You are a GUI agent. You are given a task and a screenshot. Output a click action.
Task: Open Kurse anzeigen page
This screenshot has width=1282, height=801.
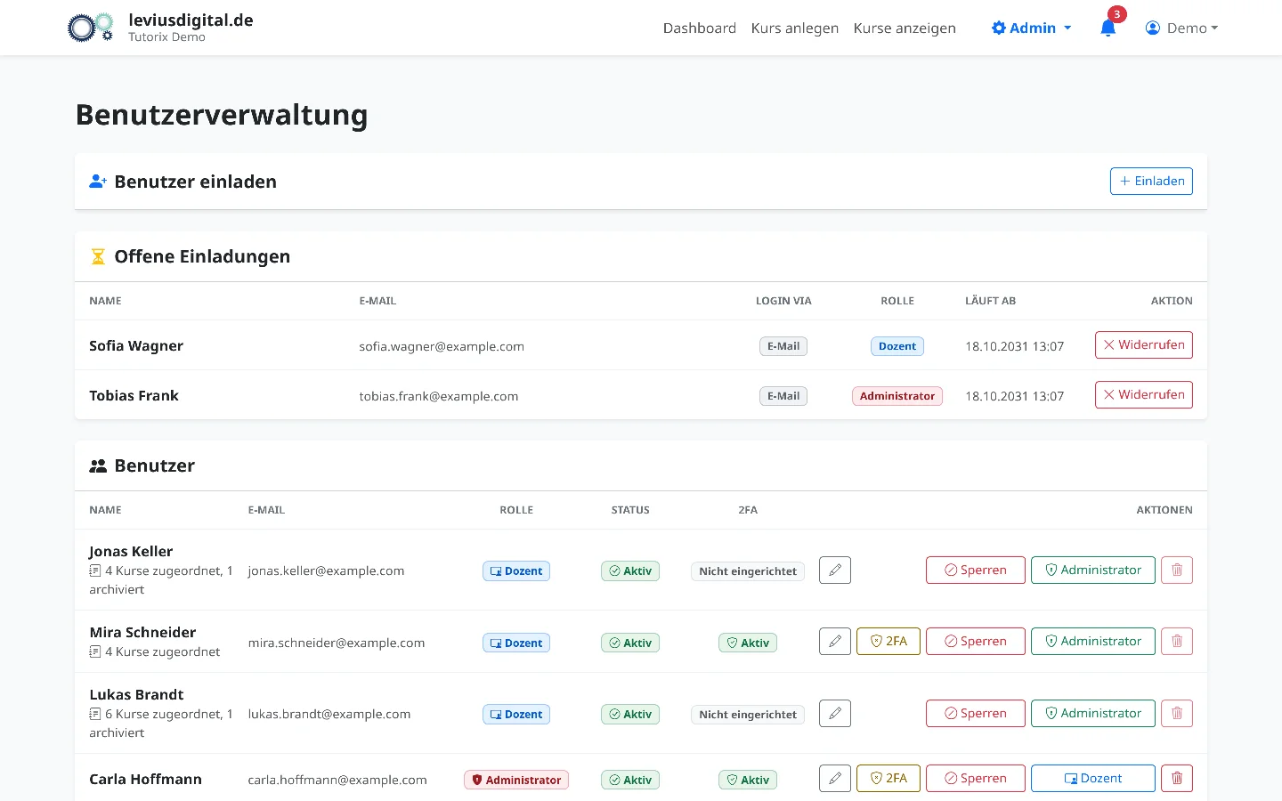tap(905, 28)
